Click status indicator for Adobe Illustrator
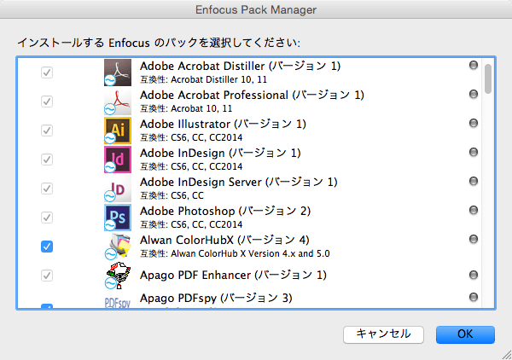The width and height of the screenshot is (512, 360). 474,124
